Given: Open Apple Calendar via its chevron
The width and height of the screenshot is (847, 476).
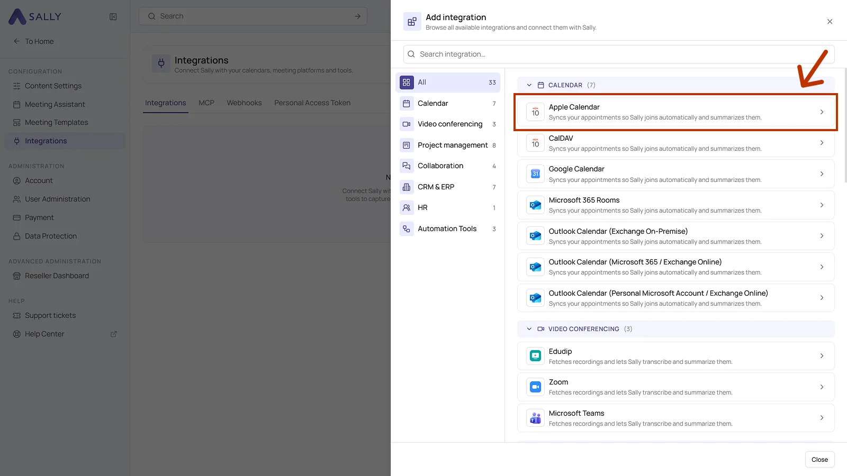Looking at the screenshot, I should [822, 112].
